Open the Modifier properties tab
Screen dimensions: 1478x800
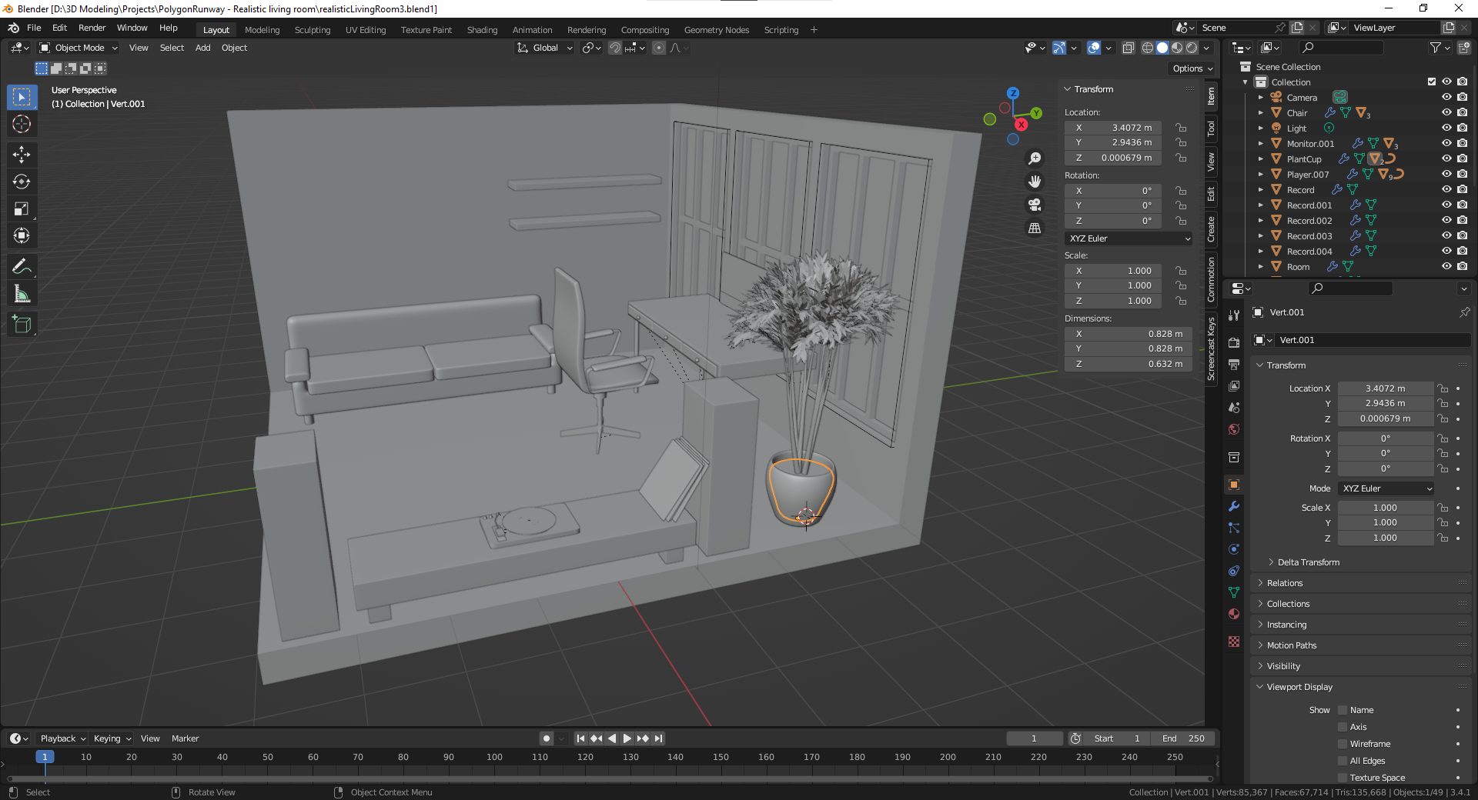click(x=1234, y=507)
